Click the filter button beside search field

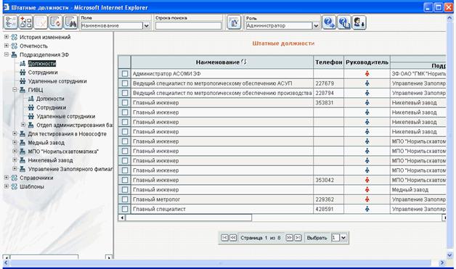tap(234, 22)
